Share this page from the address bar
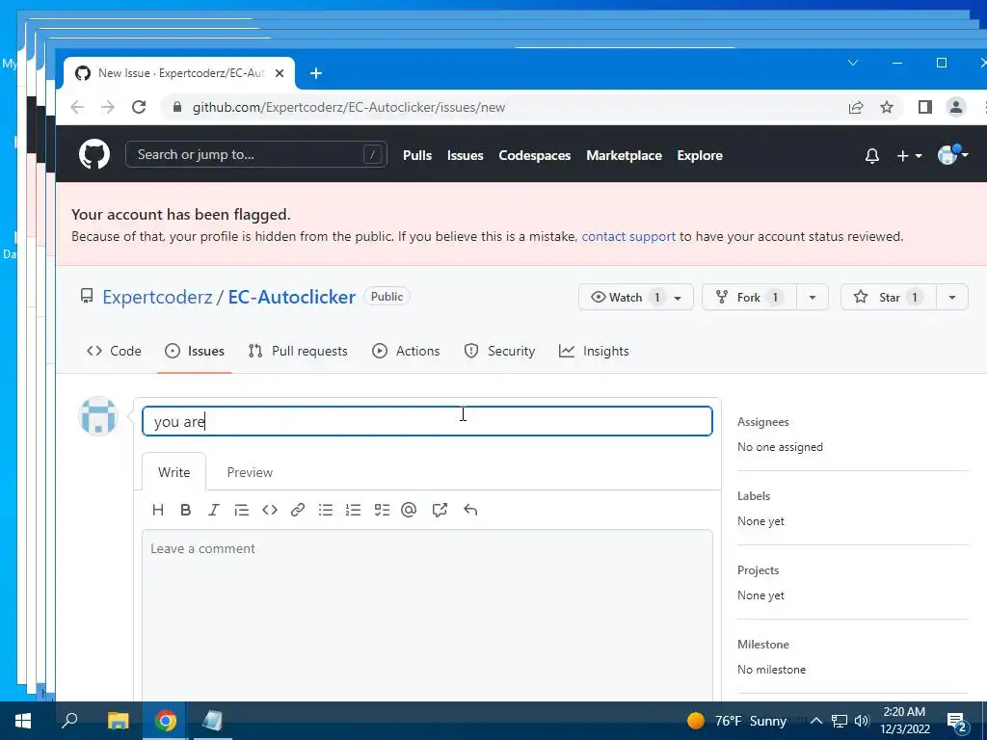Image resolution: width=987 pixels, height=740 pixels. pyautogui.click(x=856, y=107)
